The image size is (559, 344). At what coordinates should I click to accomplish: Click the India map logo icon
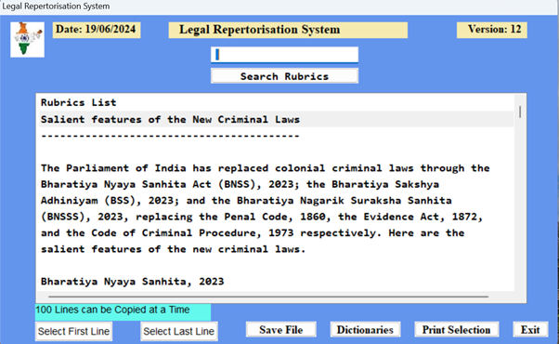coord(28,39)
